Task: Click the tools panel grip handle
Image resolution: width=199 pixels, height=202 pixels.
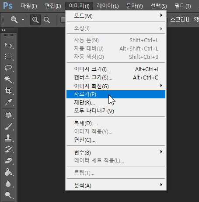Action: pyautogui.click(x=8, y=35)
